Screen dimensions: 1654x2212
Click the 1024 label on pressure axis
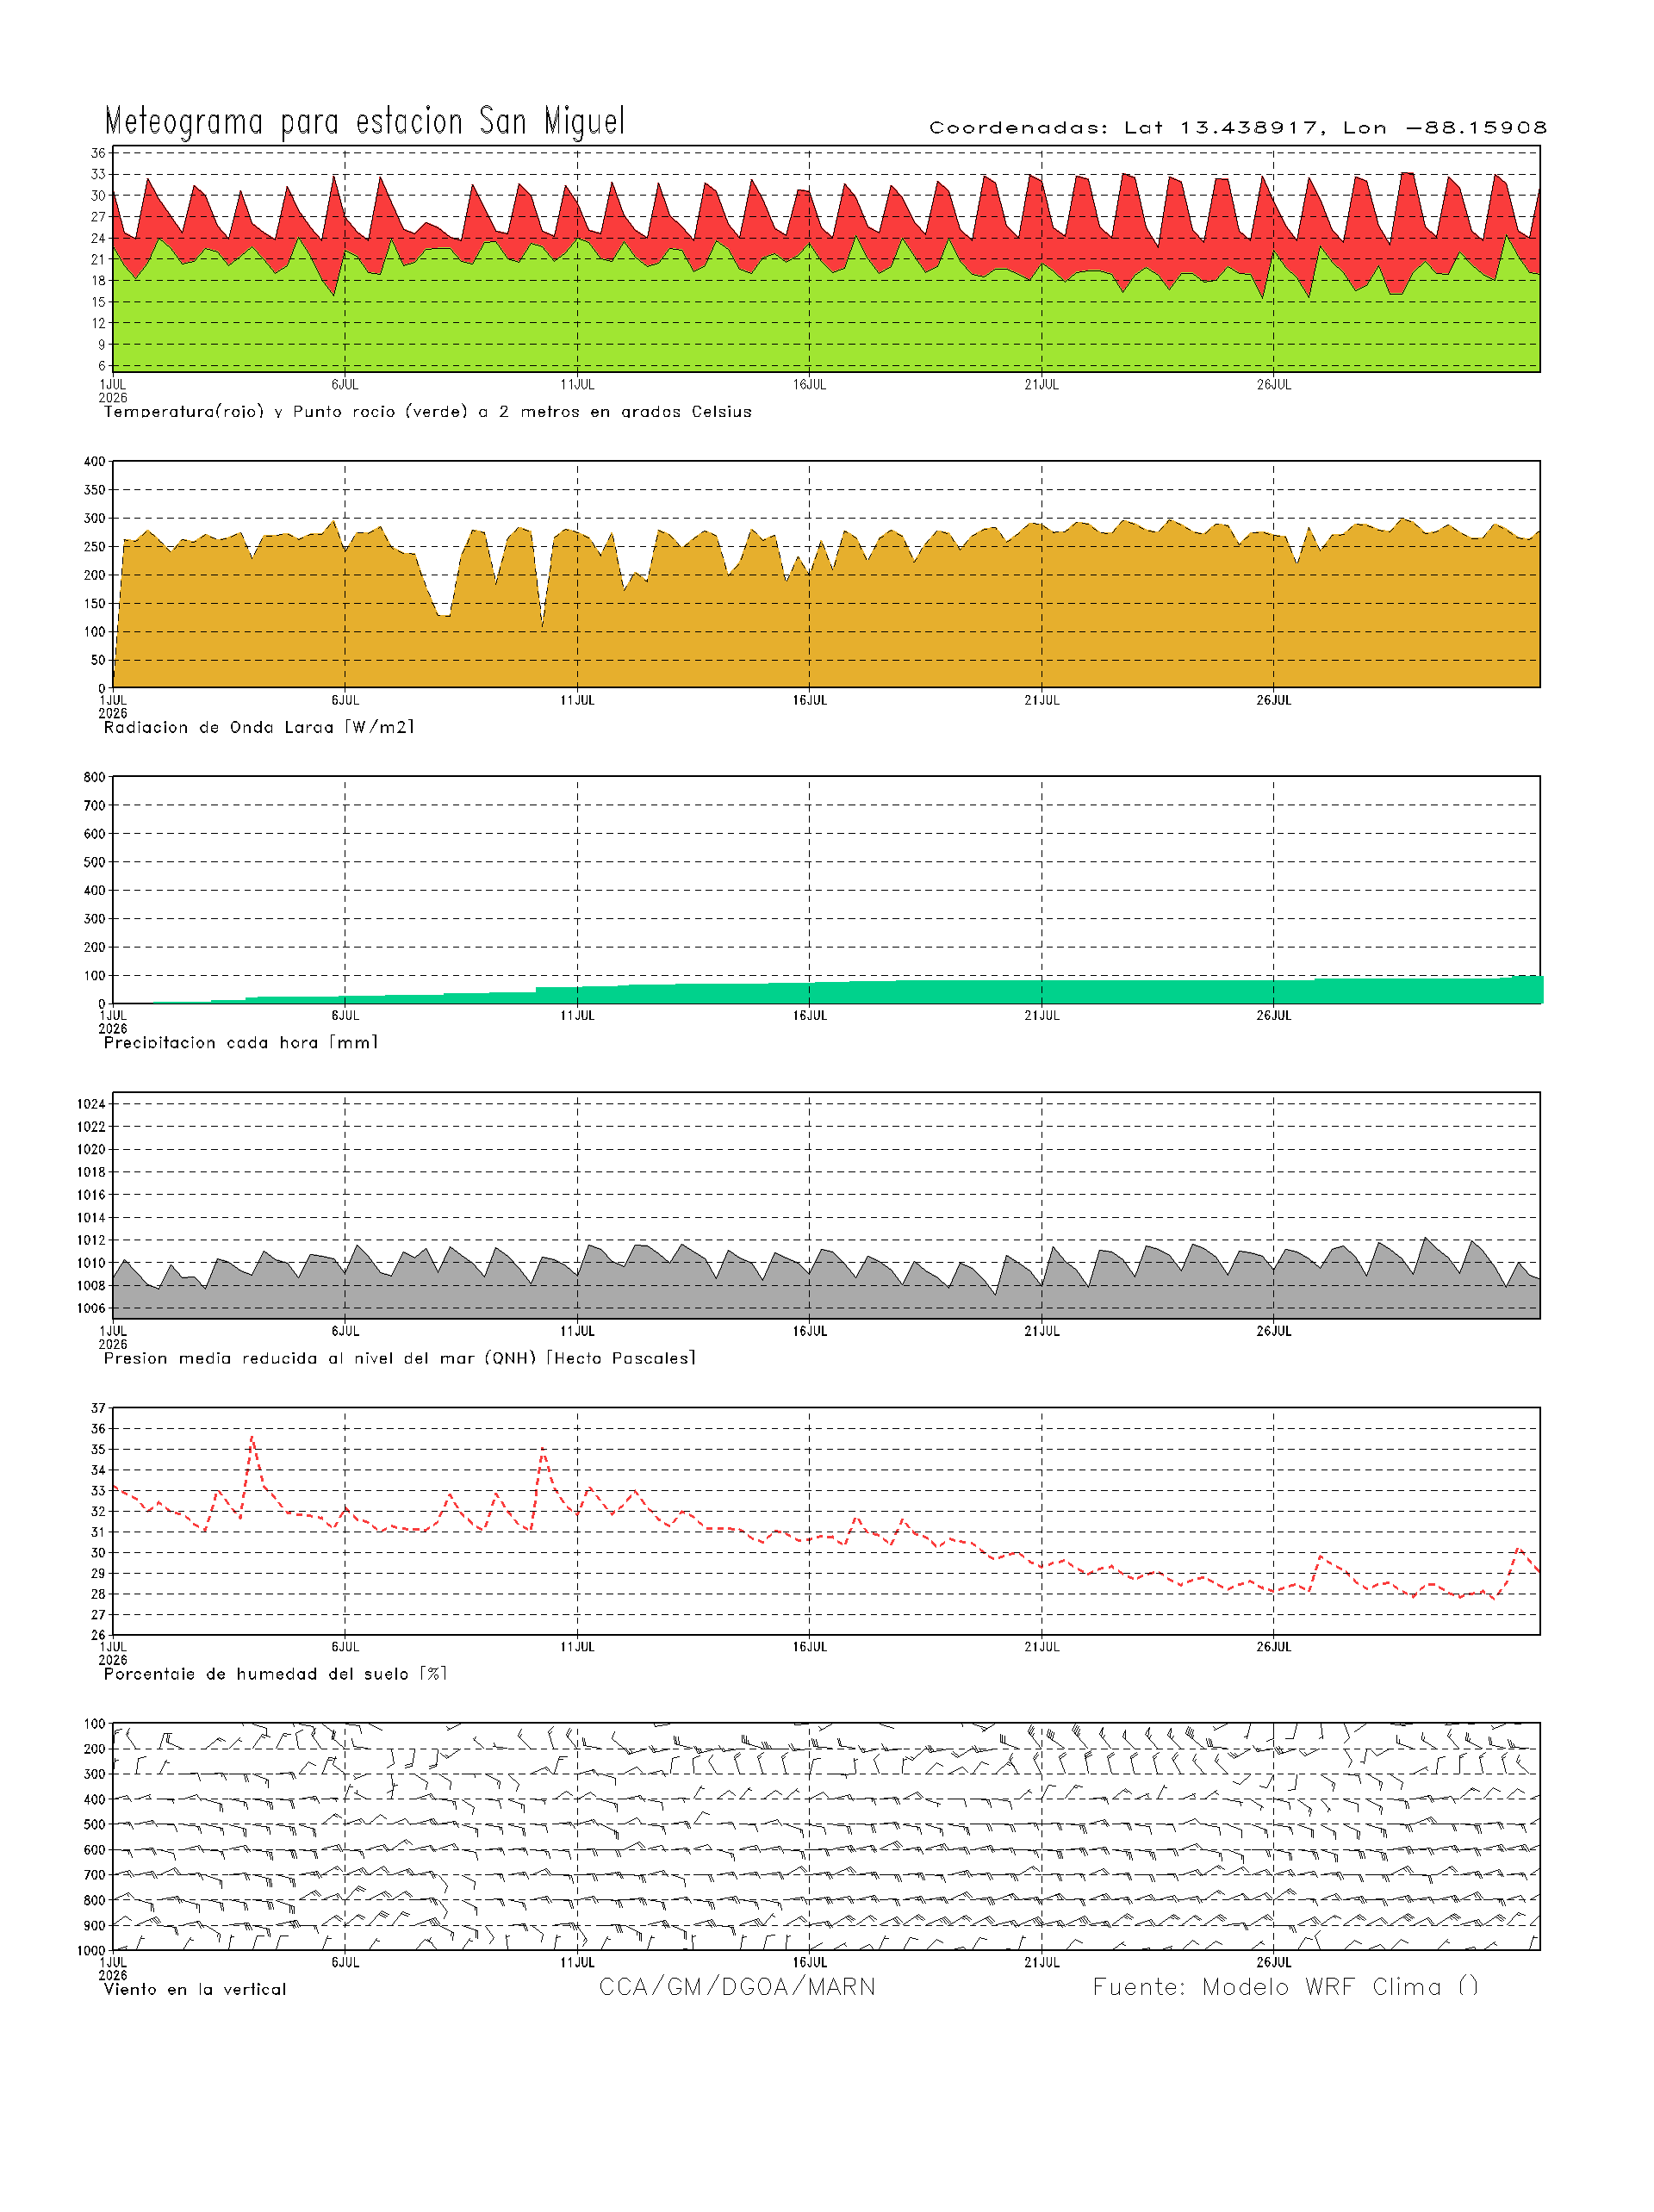[91, 1104]
